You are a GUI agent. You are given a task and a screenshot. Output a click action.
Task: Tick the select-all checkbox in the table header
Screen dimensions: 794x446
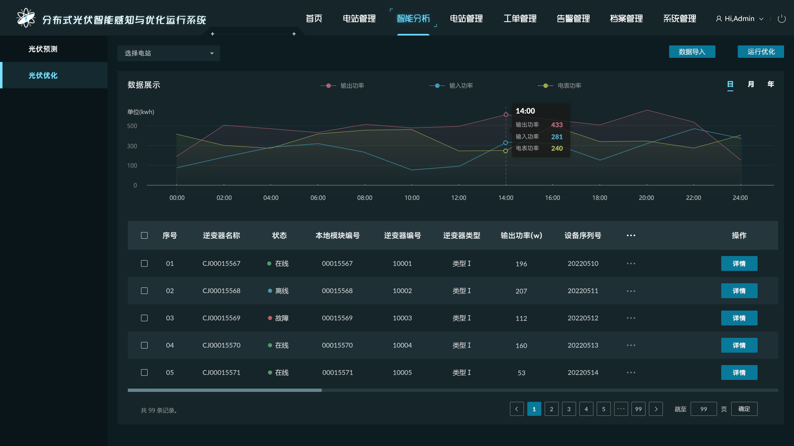coord(144,235)
